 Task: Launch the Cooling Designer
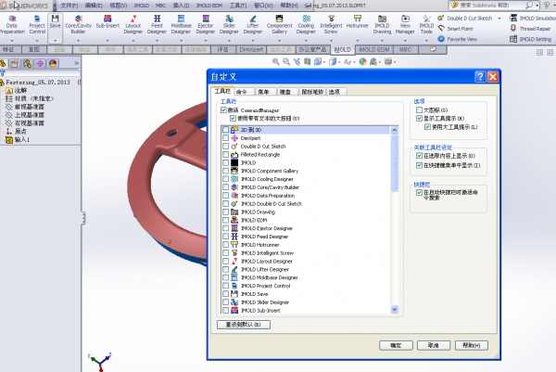click(x=306, y=24)
